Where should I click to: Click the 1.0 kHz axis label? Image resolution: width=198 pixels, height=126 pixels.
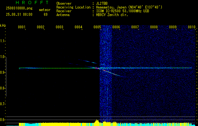coord(3,57)
